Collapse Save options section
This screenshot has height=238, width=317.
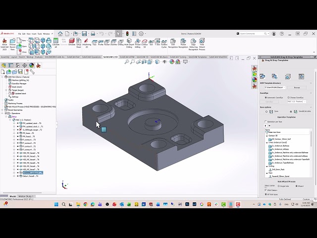pyautogui.click(x=311, y=107)
